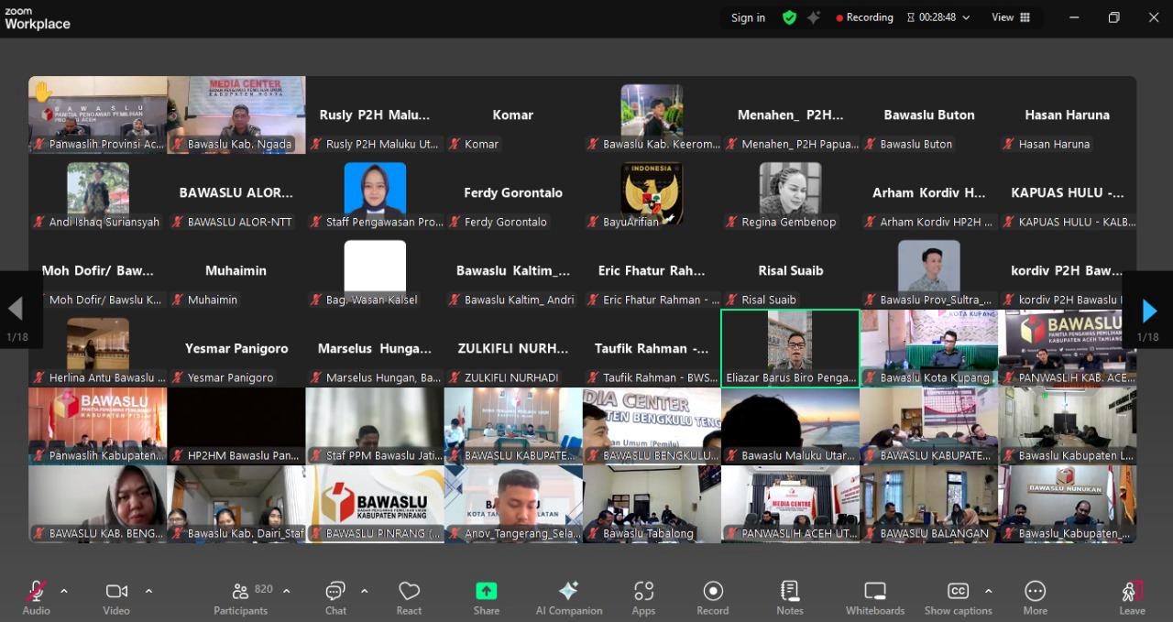Select Regina Gembenop participant tile
Viewport: 1173px width, 622px height.
point(790,192)
